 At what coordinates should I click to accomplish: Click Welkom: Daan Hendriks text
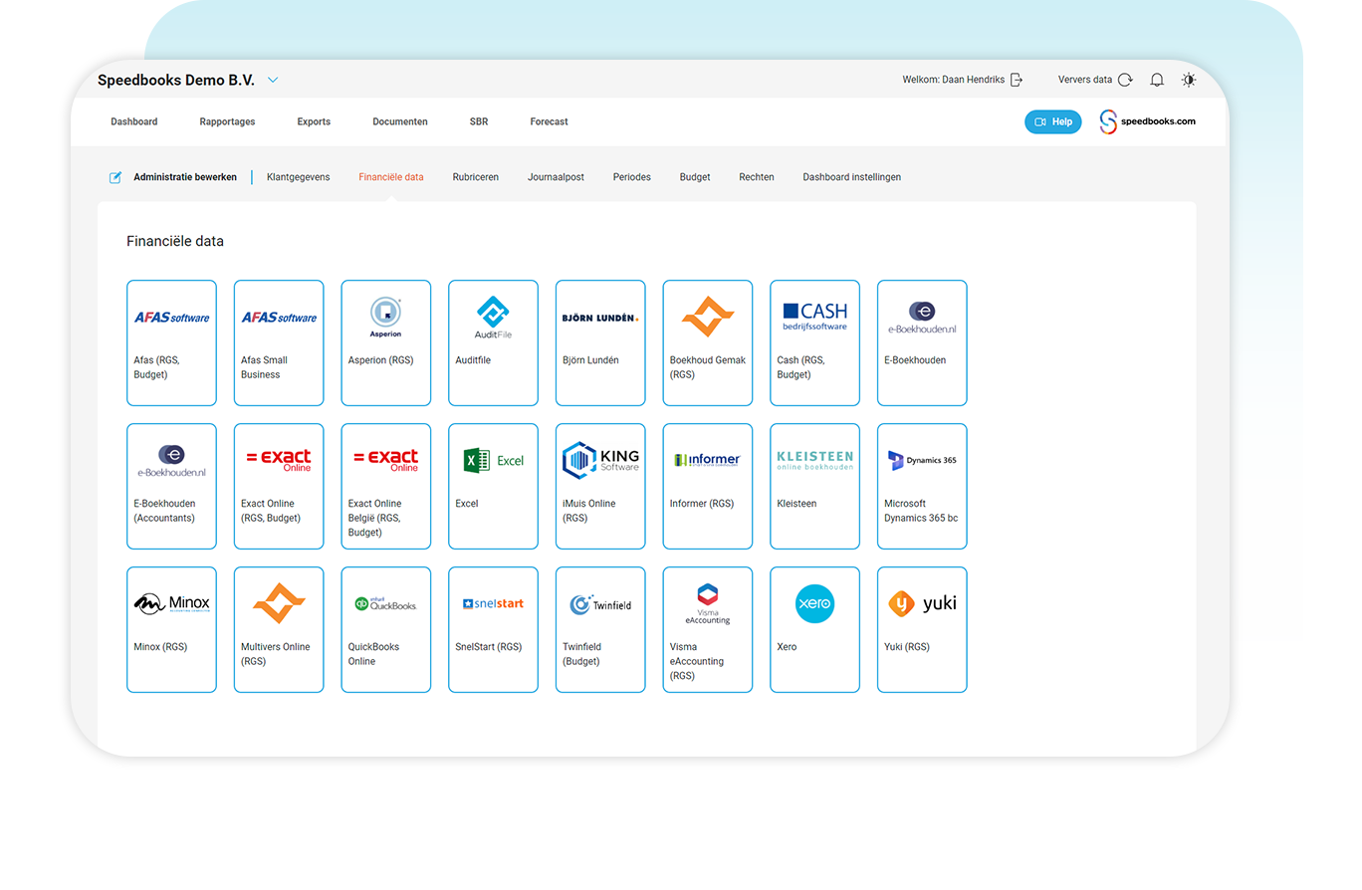pos(954,80)
